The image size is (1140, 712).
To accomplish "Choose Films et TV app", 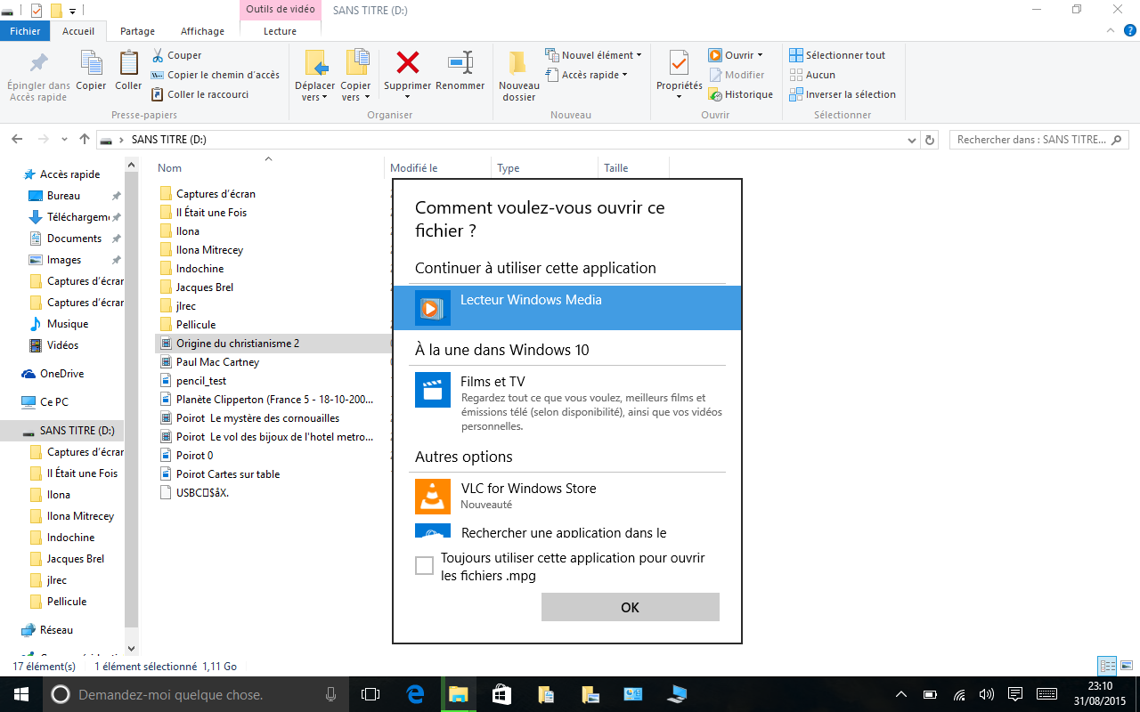I will click(x=567, y=404).
